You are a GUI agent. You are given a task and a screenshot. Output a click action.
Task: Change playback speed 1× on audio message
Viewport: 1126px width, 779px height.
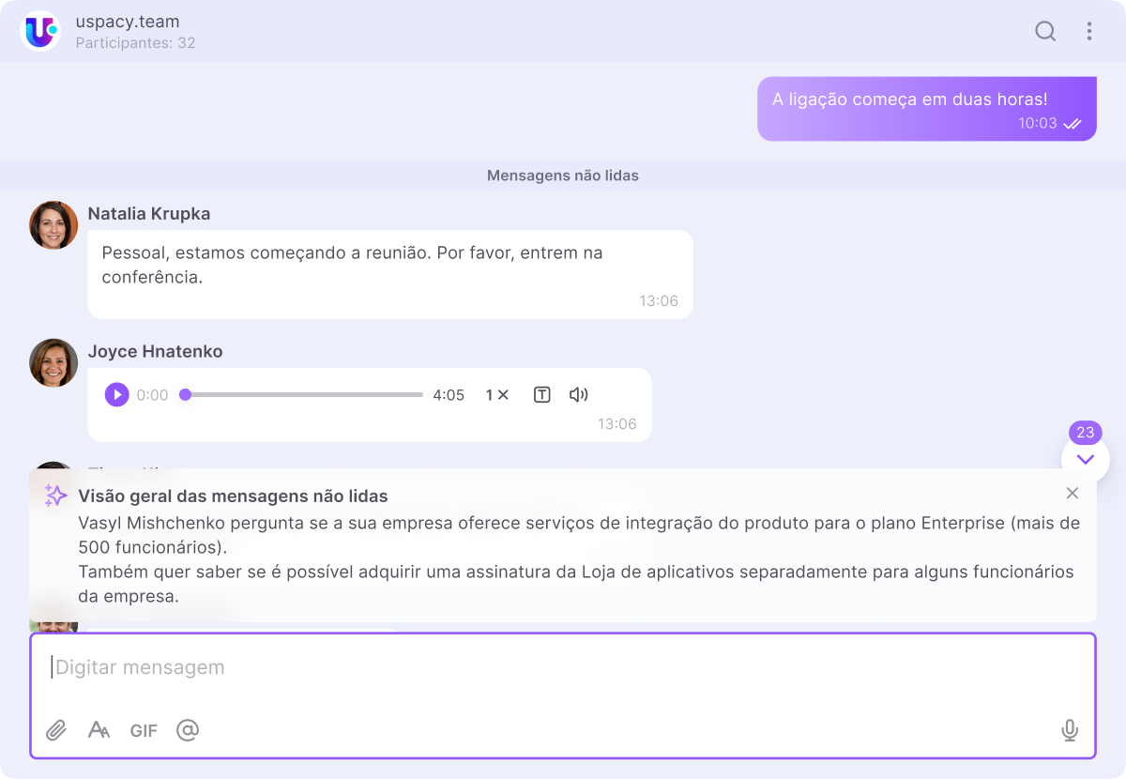point(496,395)
